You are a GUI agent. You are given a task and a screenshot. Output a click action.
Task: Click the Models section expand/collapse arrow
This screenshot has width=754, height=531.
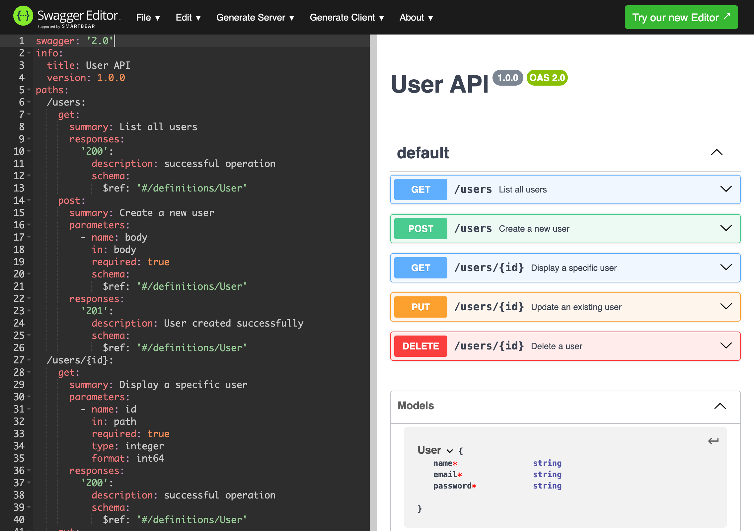[x=719, y=406]
